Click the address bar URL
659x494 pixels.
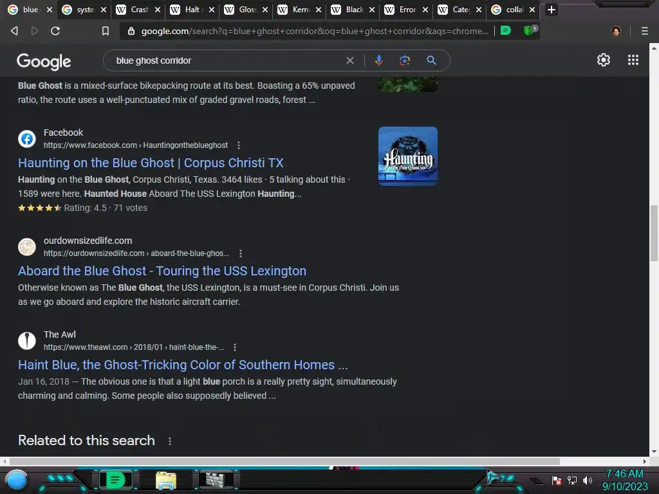[314, 31]
